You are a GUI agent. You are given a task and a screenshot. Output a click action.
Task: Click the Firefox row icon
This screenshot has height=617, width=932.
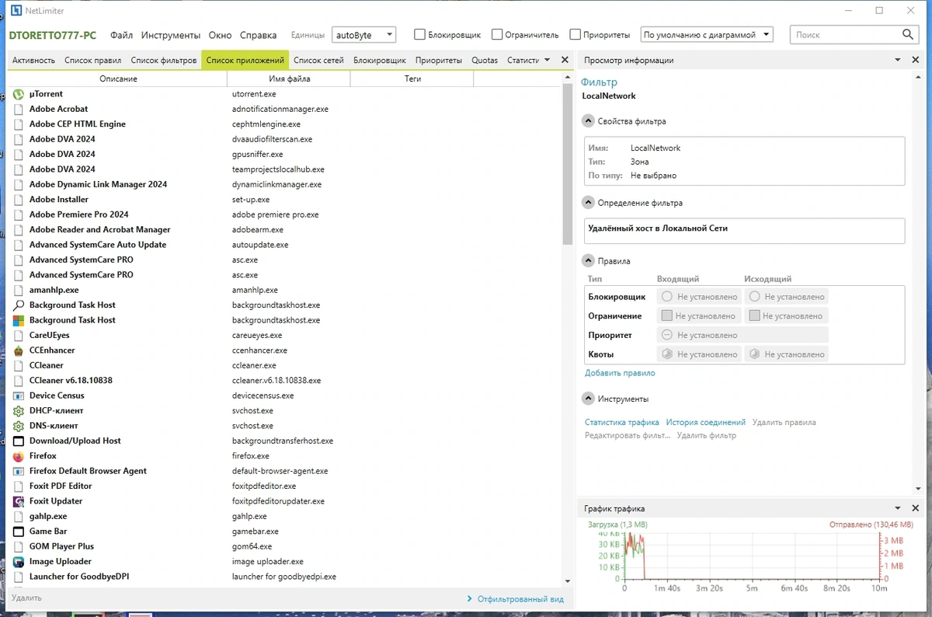(x=19, y=456)
